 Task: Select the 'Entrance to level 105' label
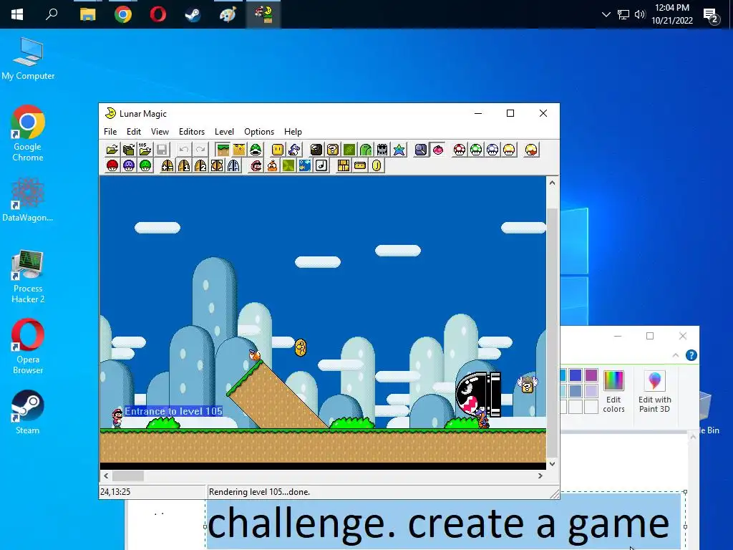point(173,412)
